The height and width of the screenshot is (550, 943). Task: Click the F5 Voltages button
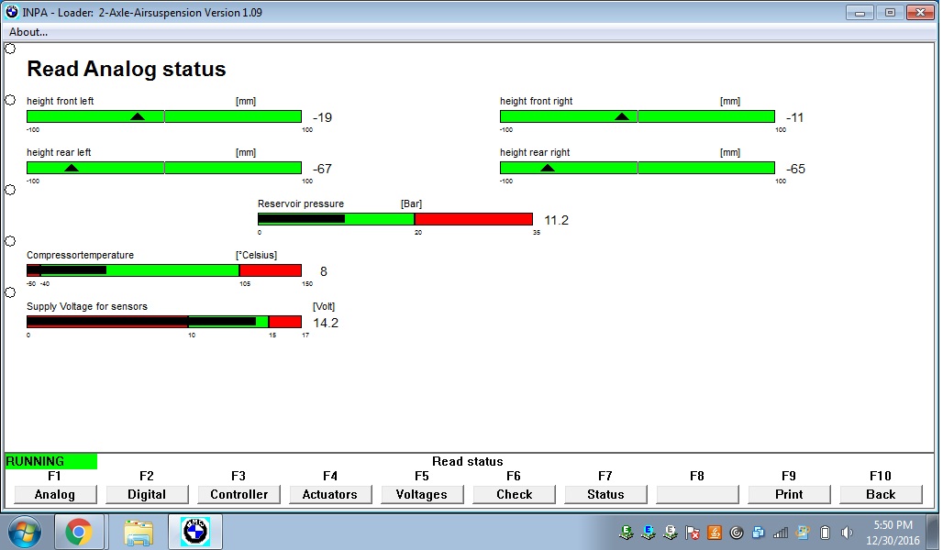click(422, 494)
